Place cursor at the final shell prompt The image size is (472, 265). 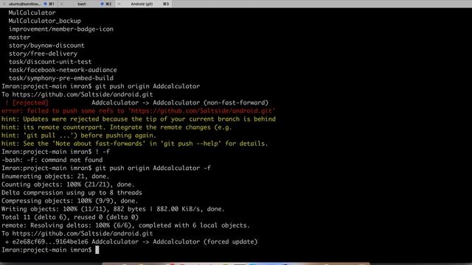point(97,250)
